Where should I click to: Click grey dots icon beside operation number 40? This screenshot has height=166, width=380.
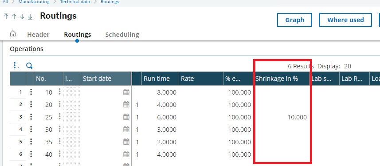click(59, 154)
